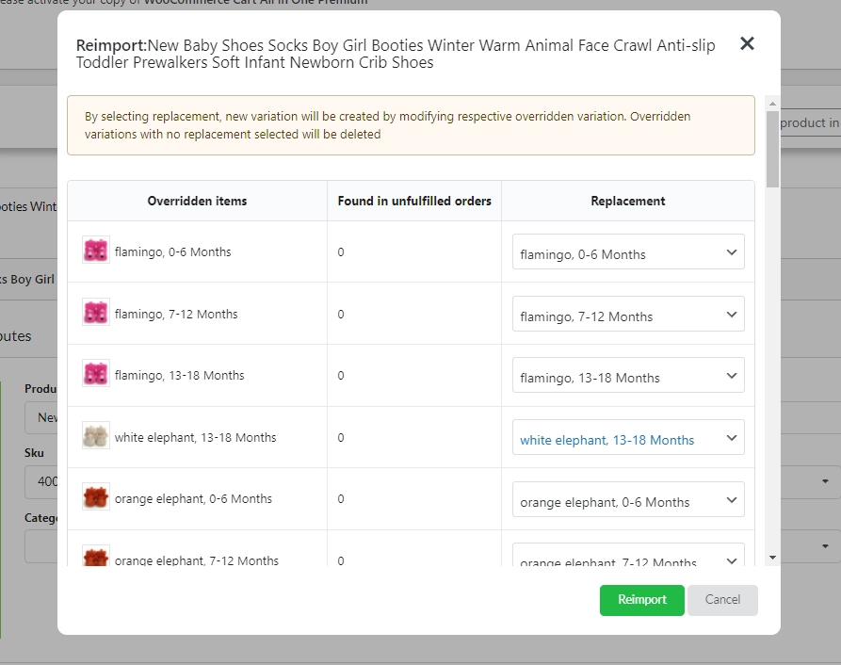Click white elephant 13-18 Months shoe thumbnail
This screenshot has width=841, height=665.
tap(96, 435)
